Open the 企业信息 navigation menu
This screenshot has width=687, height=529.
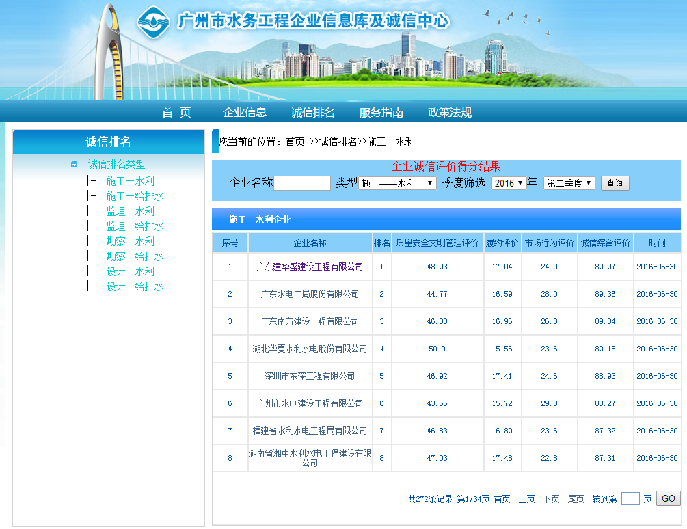pos(245,113)
